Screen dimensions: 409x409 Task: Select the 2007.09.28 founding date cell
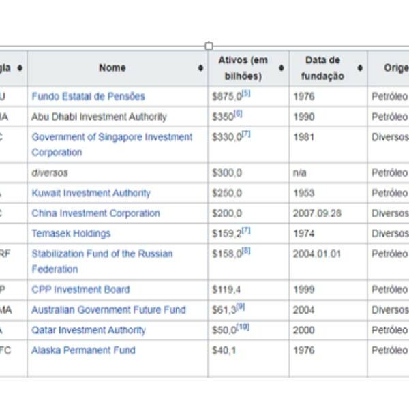coord(328,213)
